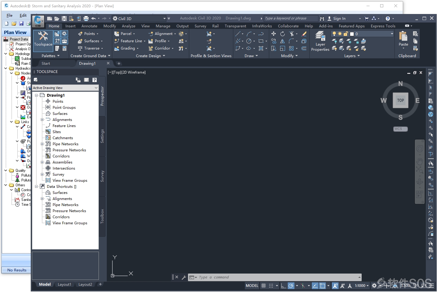This screenshot has height=293, width=438.
Task: Click the white layer color swatch
Action: [352, 34]
